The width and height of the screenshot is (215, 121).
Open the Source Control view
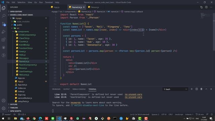pos(4,24)
